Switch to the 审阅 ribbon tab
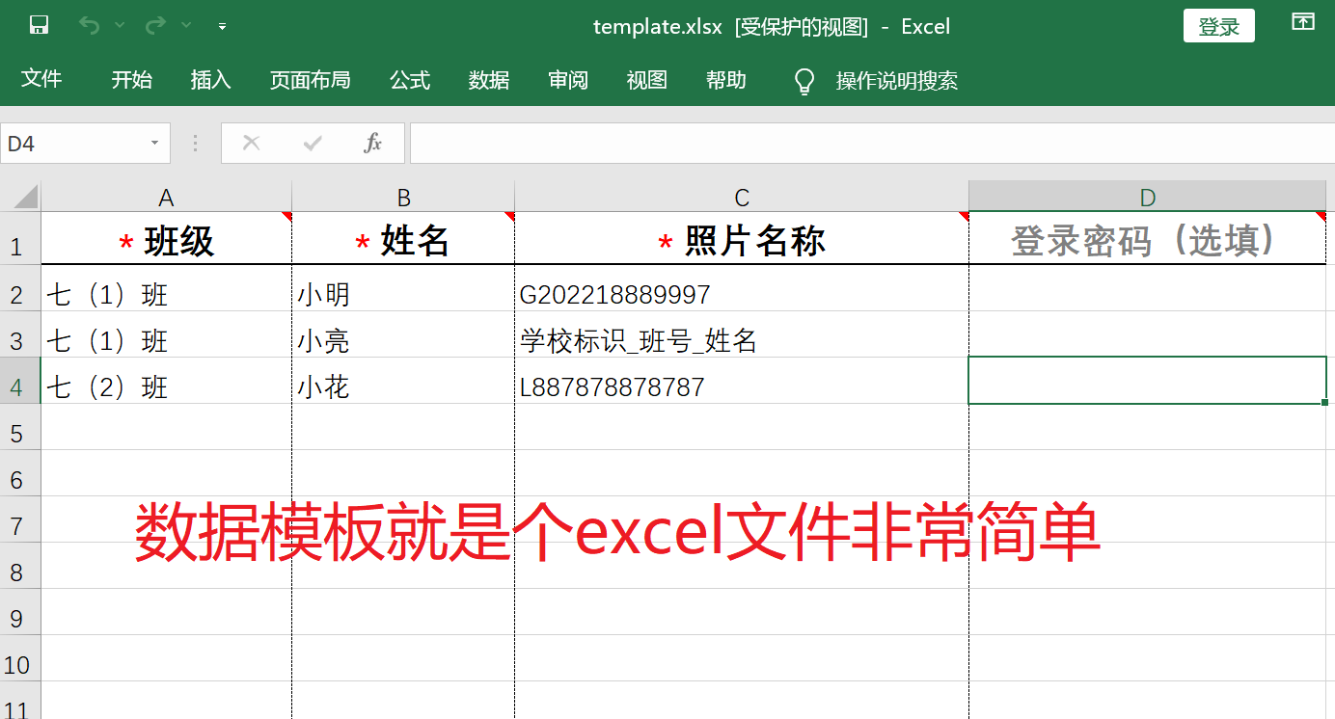The width and height of the screenshot is (1335, 719). pyautogui.click(x=567, y=81)
